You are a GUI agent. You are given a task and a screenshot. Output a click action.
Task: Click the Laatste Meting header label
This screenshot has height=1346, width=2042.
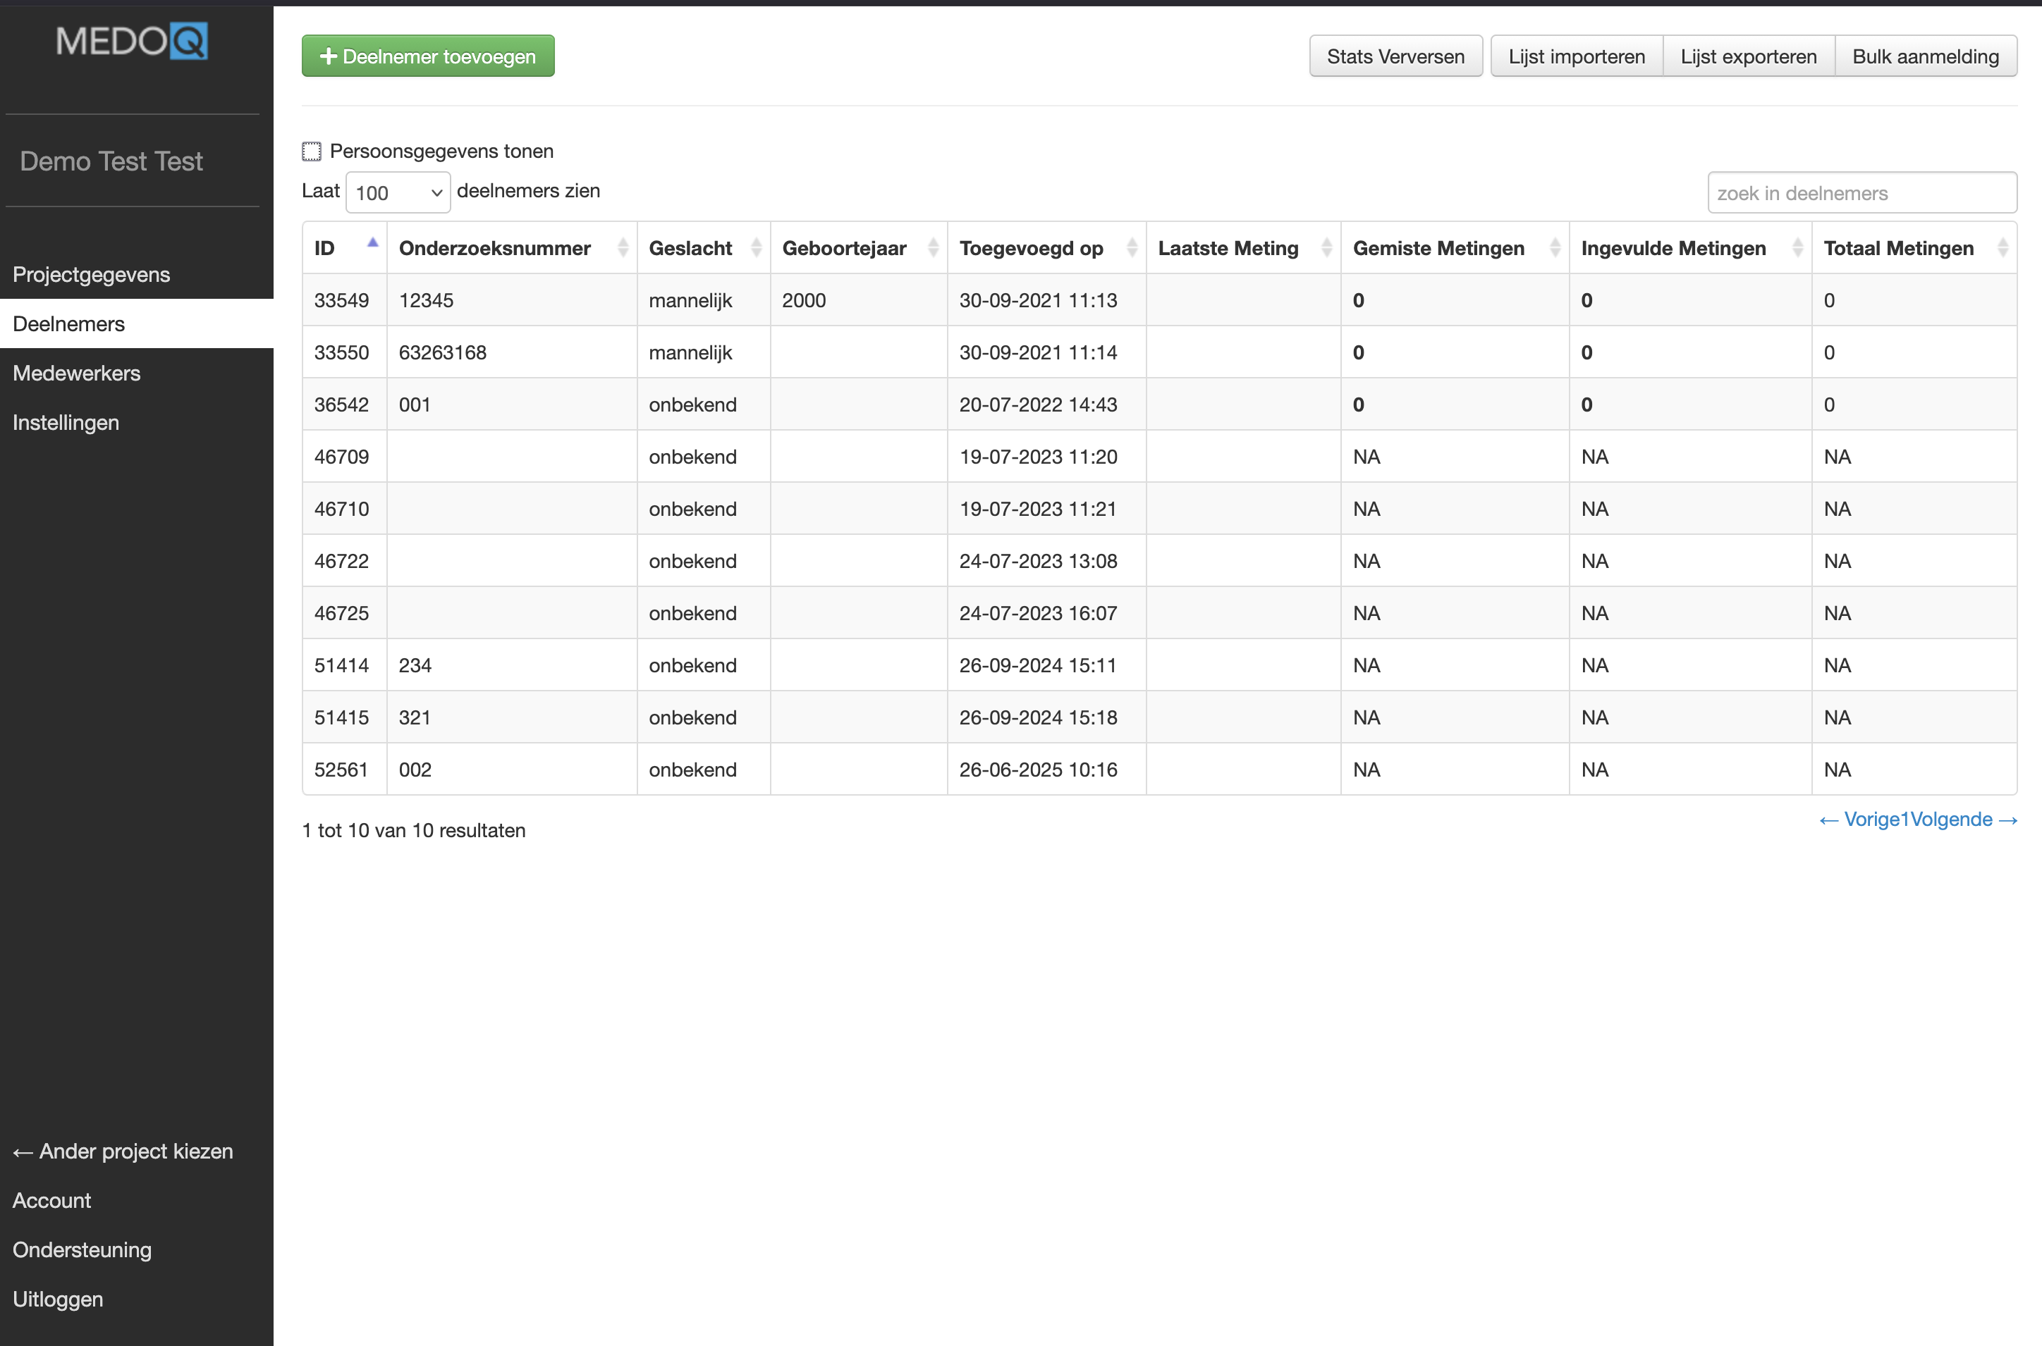(1228, 248)
